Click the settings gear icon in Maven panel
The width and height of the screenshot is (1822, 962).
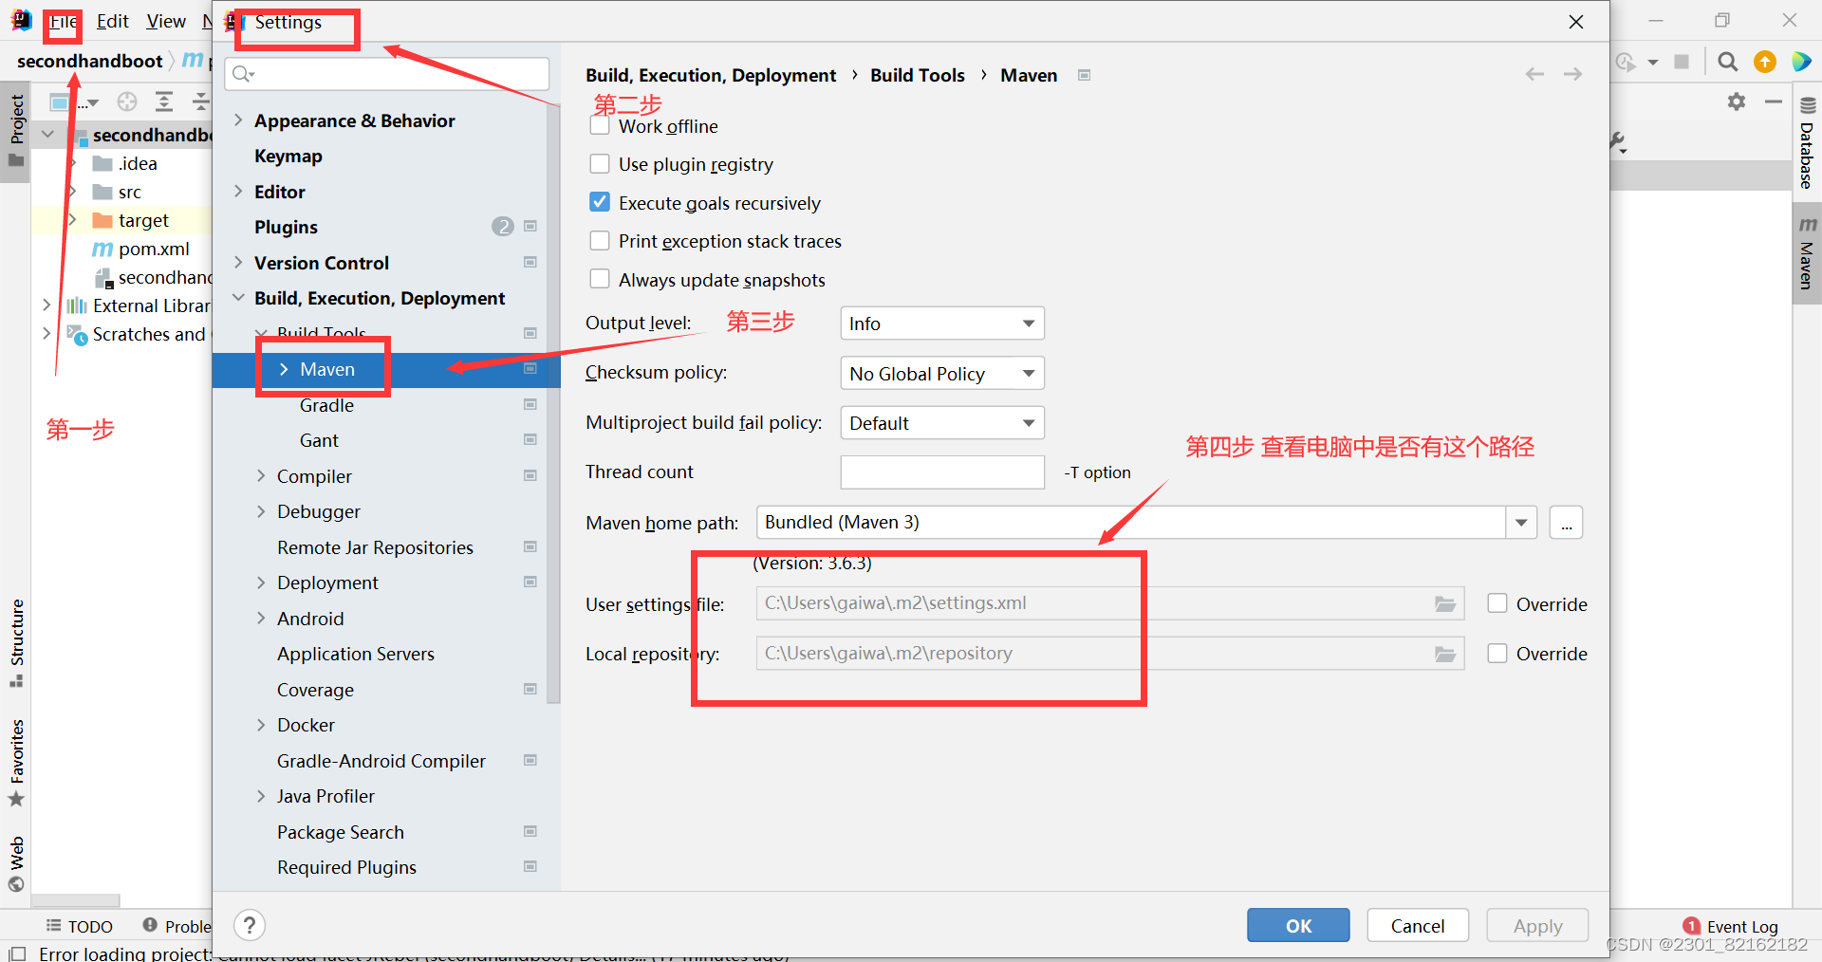(x=1737, y=102)
